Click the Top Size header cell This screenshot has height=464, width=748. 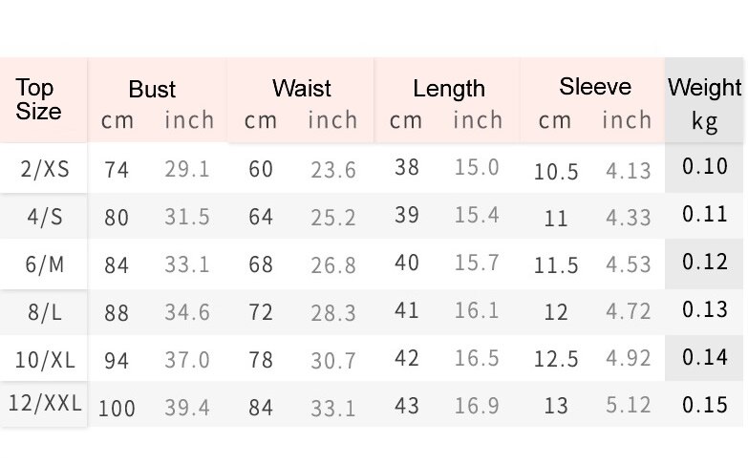click(x=43, y=99)
